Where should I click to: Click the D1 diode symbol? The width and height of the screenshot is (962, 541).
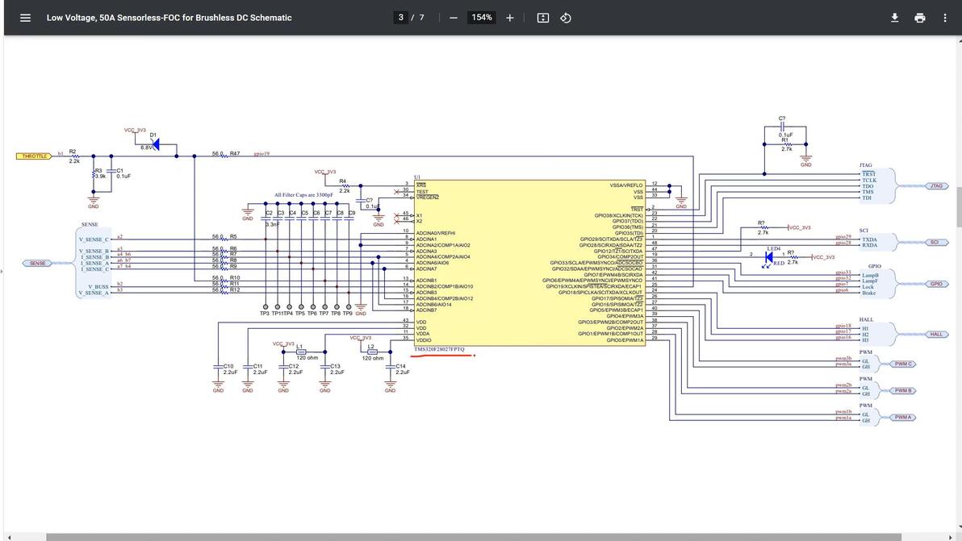coord(155,144)
